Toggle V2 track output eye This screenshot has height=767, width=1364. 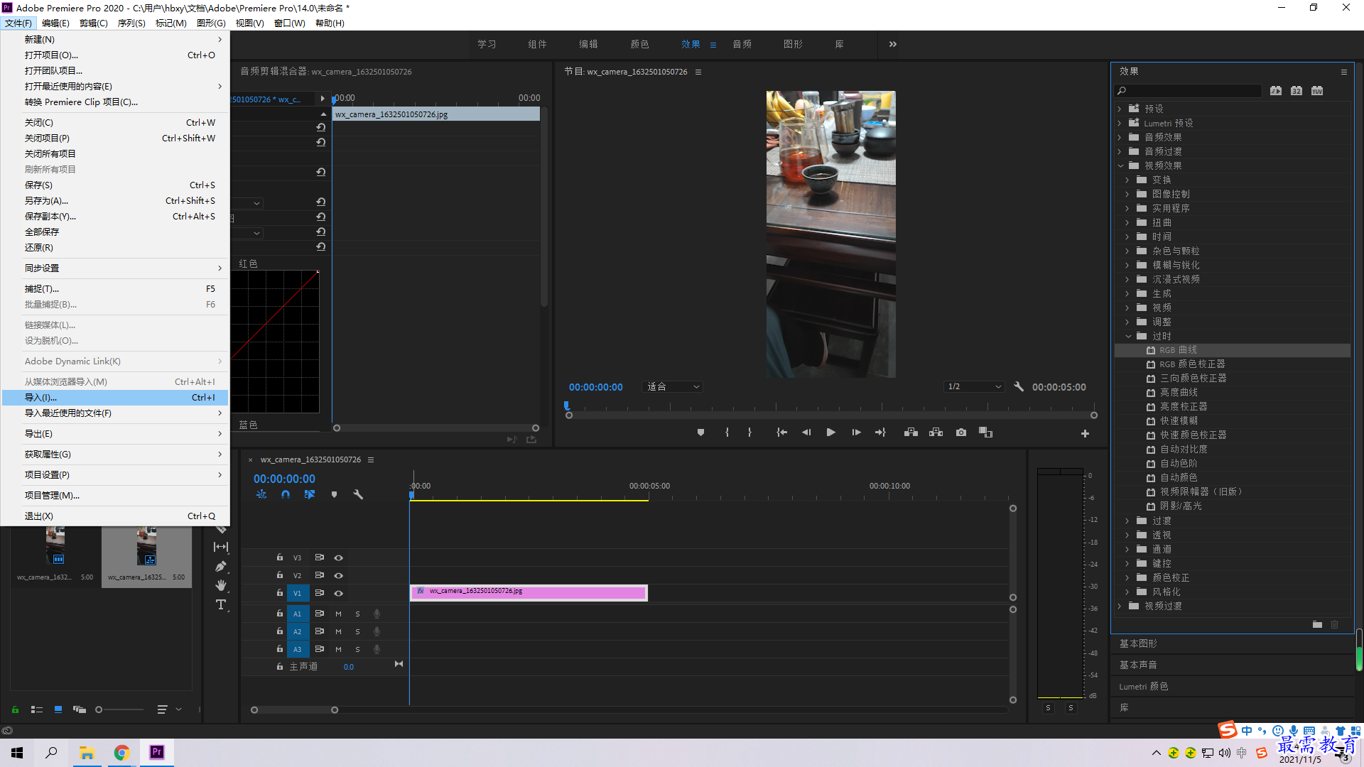click(x=338, y=575)
